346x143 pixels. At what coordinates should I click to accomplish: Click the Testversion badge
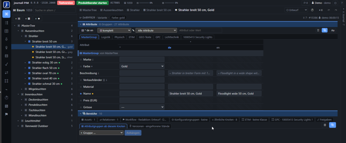[66, 3]
